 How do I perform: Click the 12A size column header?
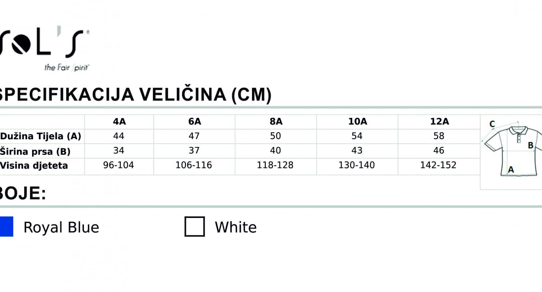coord(440,122)
